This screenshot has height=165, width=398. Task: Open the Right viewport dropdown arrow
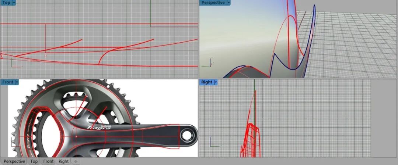216,82
